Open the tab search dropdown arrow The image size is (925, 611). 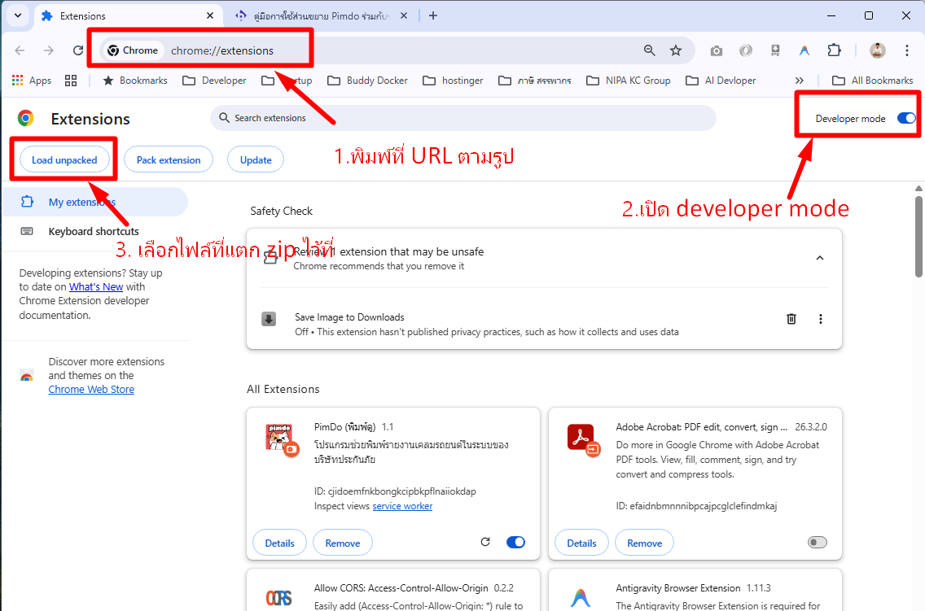17,15
